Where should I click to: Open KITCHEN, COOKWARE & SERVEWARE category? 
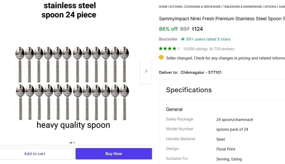(x=195, y=7)
